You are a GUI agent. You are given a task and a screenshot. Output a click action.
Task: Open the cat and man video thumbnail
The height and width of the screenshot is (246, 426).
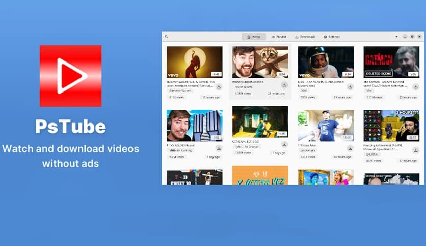pyautogui.click(x=260, y=62)
